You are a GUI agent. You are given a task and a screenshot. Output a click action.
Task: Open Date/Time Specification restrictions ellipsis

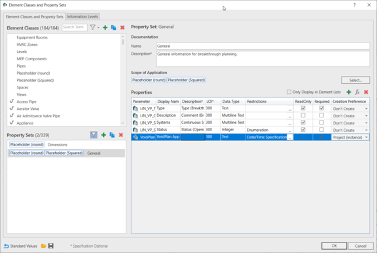pyautogui.click(x=290, y=137)
